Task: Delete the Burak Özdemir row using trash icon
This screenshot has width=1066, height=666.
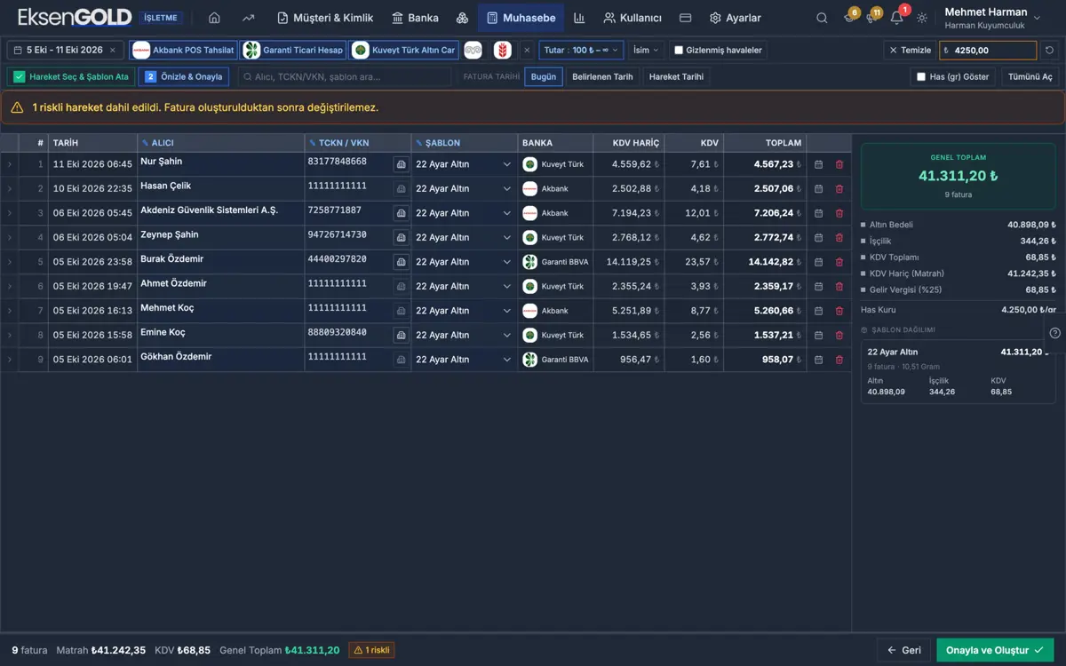Action: tap(839, 262)
